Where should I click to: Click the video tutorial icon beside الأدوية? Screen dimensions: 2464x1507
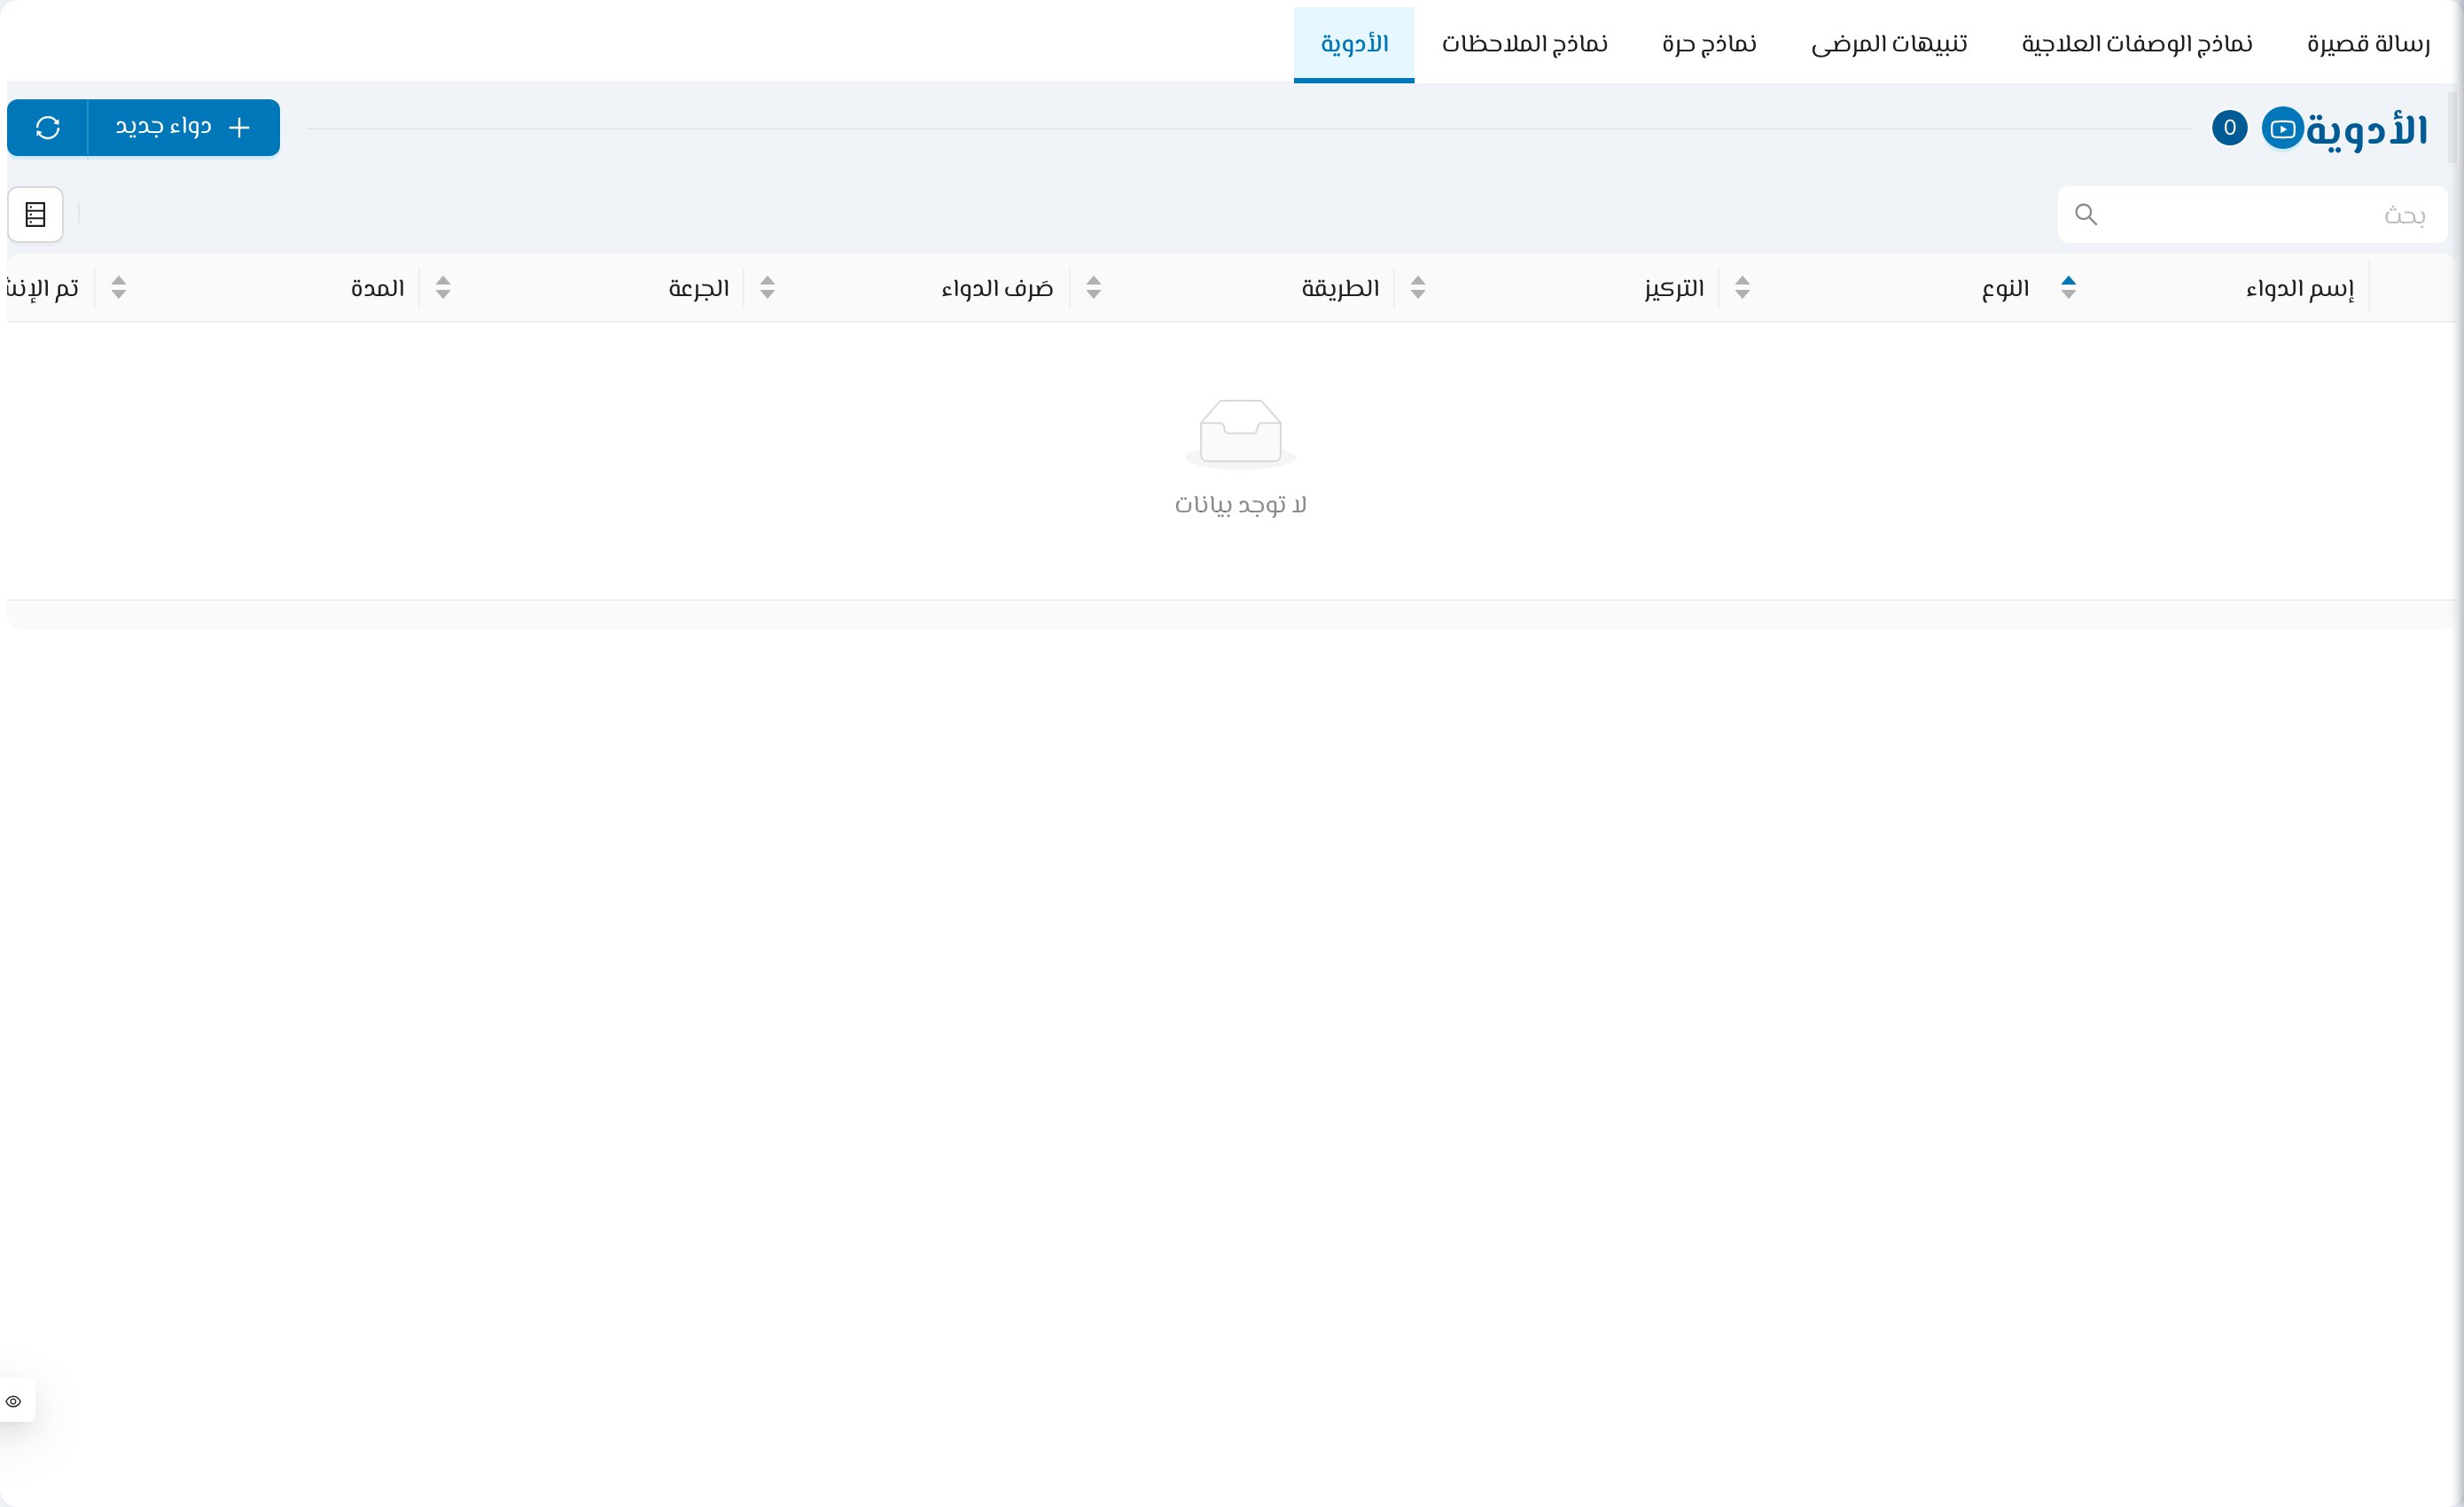tap(2283, 129)
